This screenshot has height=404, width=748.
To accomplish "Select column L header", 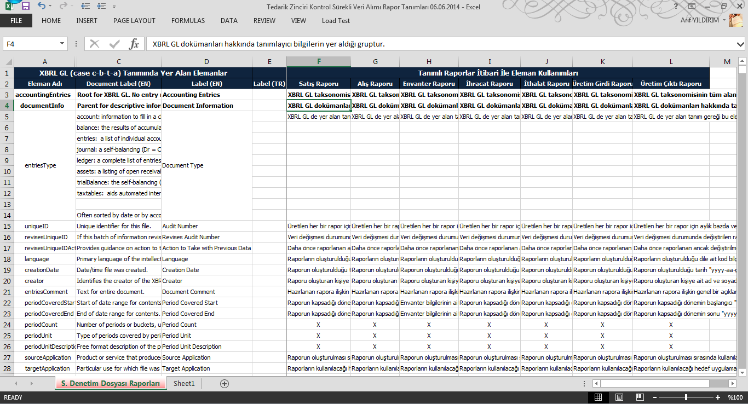I will point(671,61).
